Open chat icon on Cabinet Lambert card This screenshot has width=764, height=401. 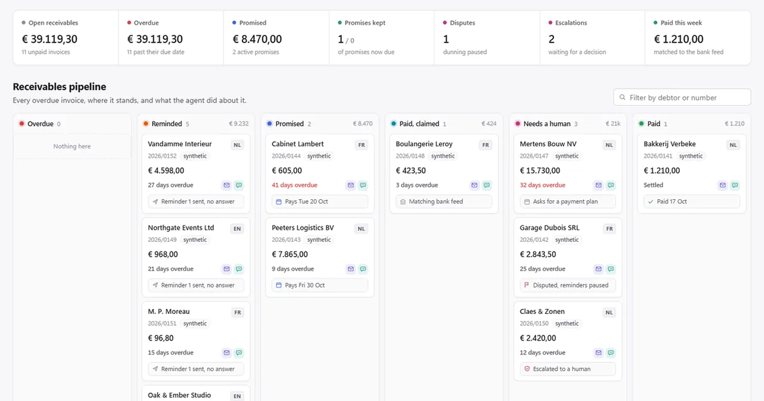coord(363,185)
